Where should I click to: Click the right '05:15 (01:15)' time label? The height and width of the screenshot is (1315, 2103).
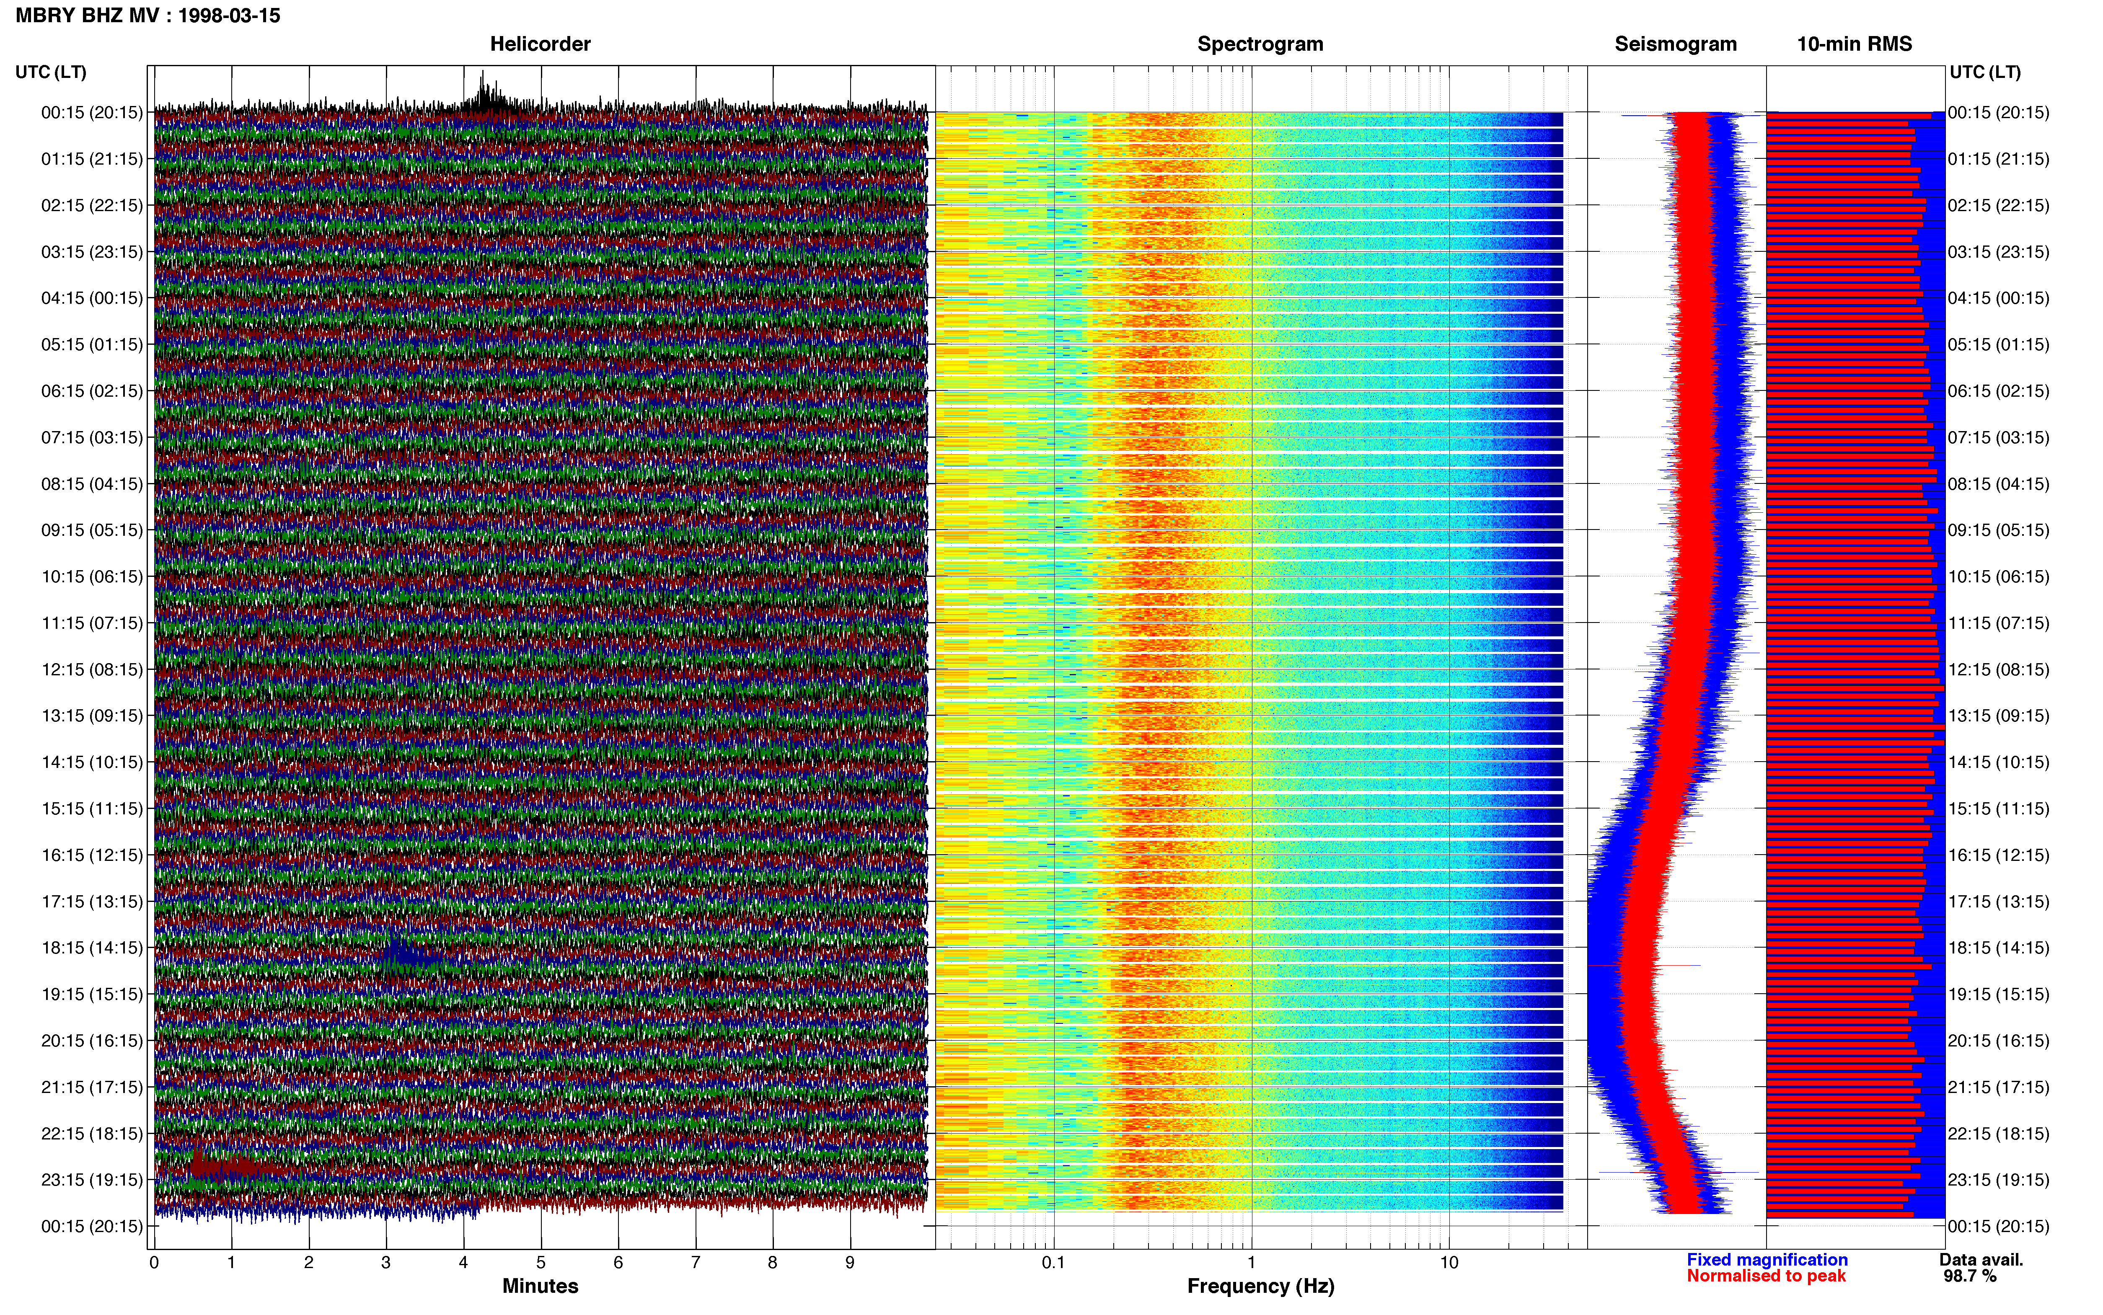(1998, 344)
